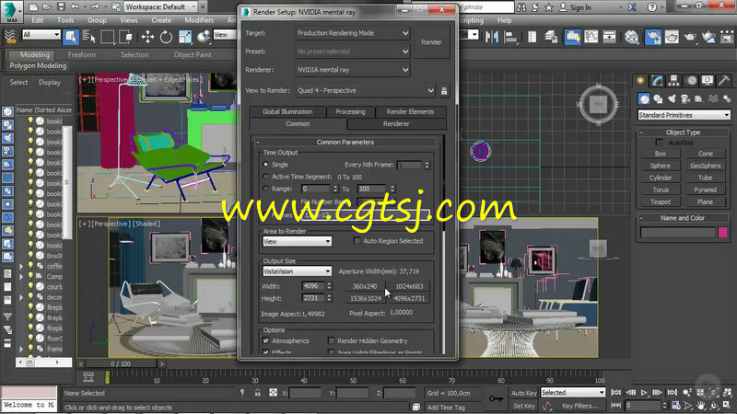Choose the 1536x1024 size preset
The image size is (737, 414).
coord(365,298)
